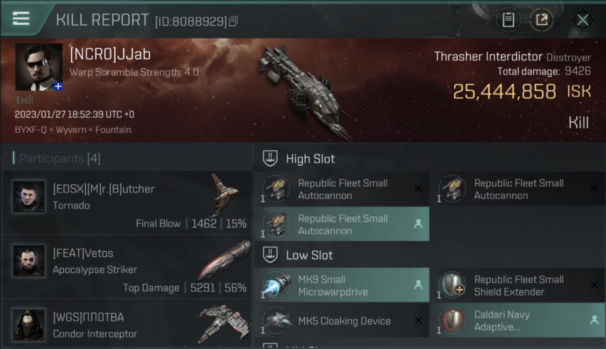Select the ПЛОТВА Condor Interceptor participant
Image resolution: width=606 pixels, height=349 pixels.
127,325
